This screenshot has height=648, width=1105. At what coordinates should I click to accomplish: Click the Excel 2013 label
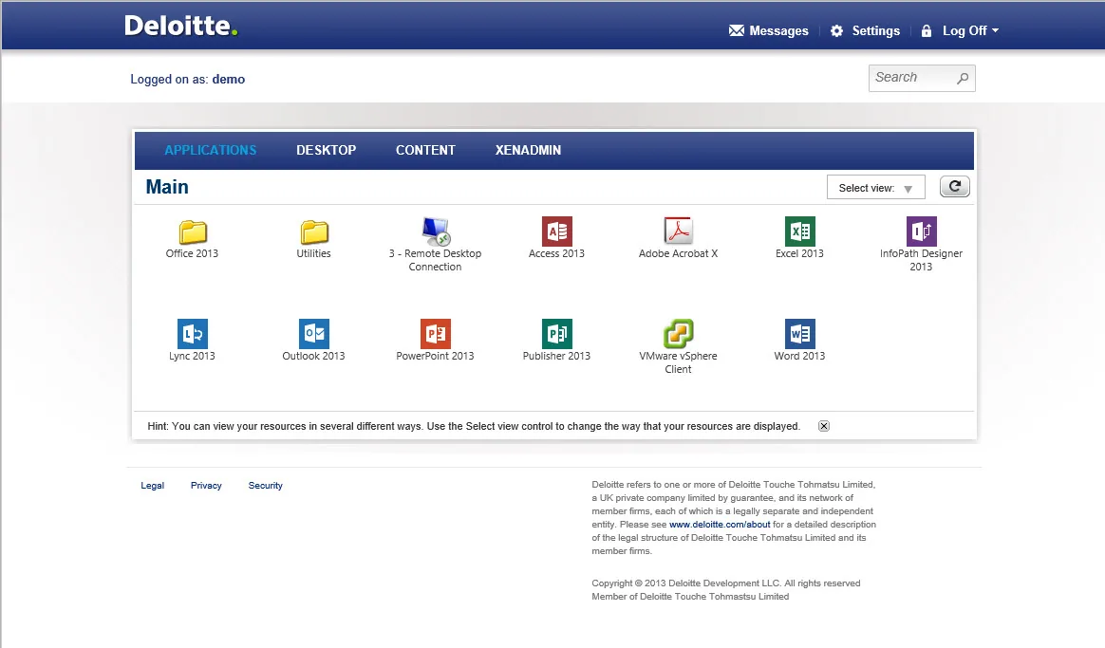(x=800, y=253)
